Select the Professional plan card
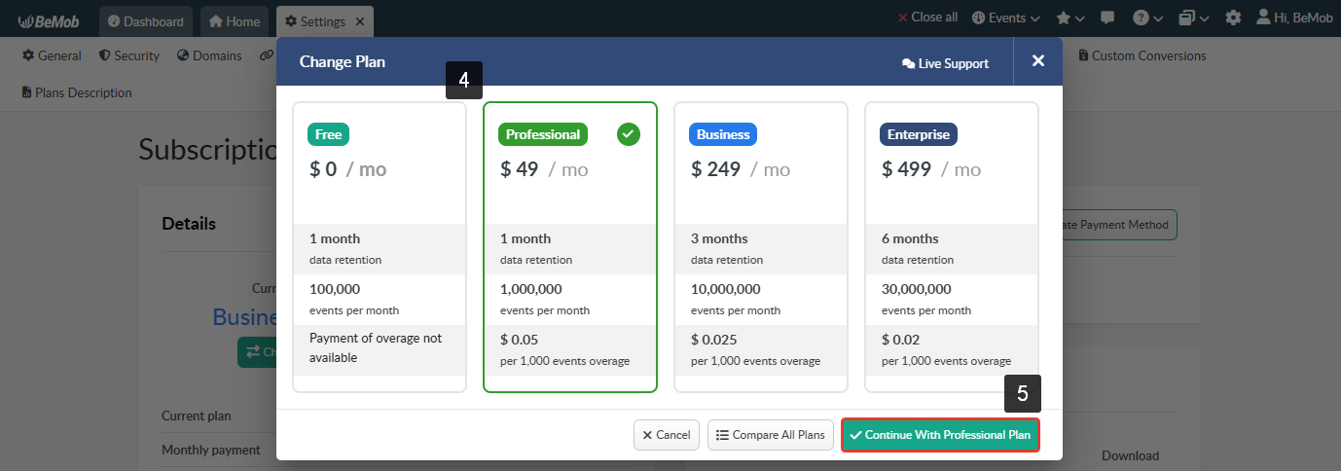The height and width of the screenshot is (471, 1341). [570, 247]
